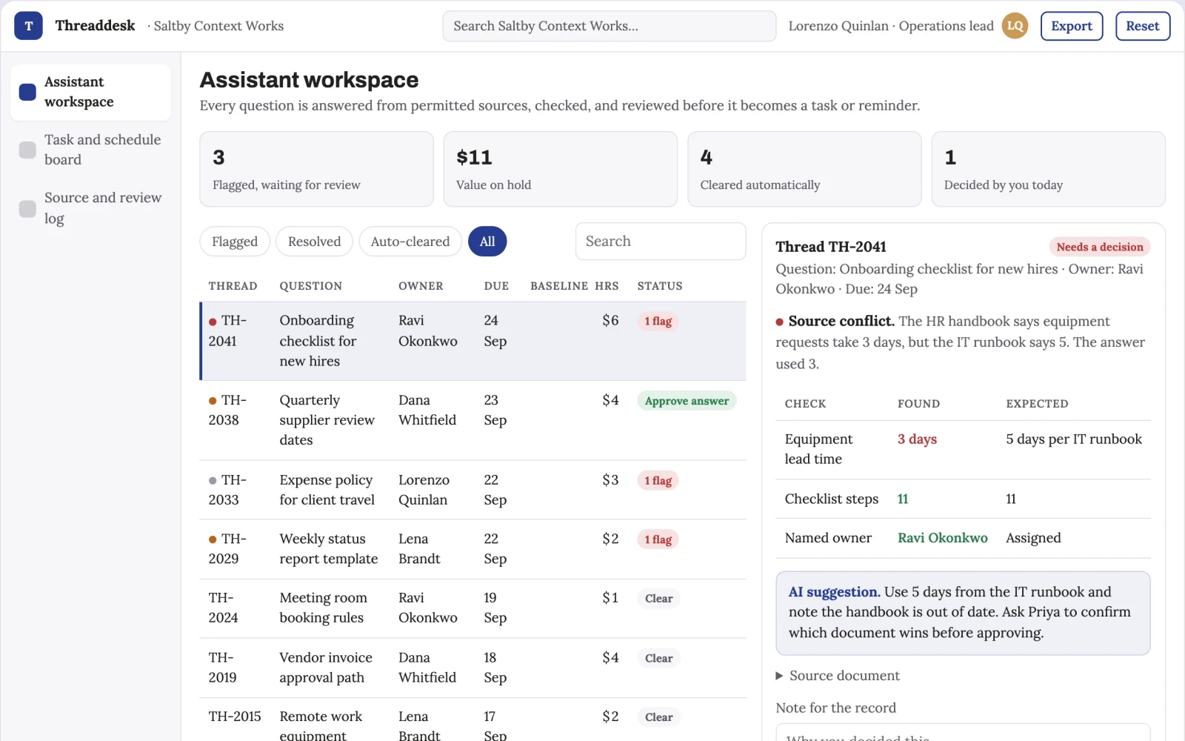Click the 1 flag badge for Weekly status report
The width and height of the screenshot is (1185, 741).
[658, 539]
